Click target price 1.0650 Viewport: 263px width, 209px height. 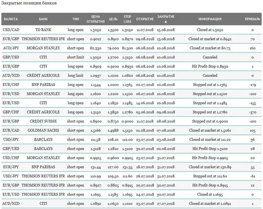[x=113, y=204]
